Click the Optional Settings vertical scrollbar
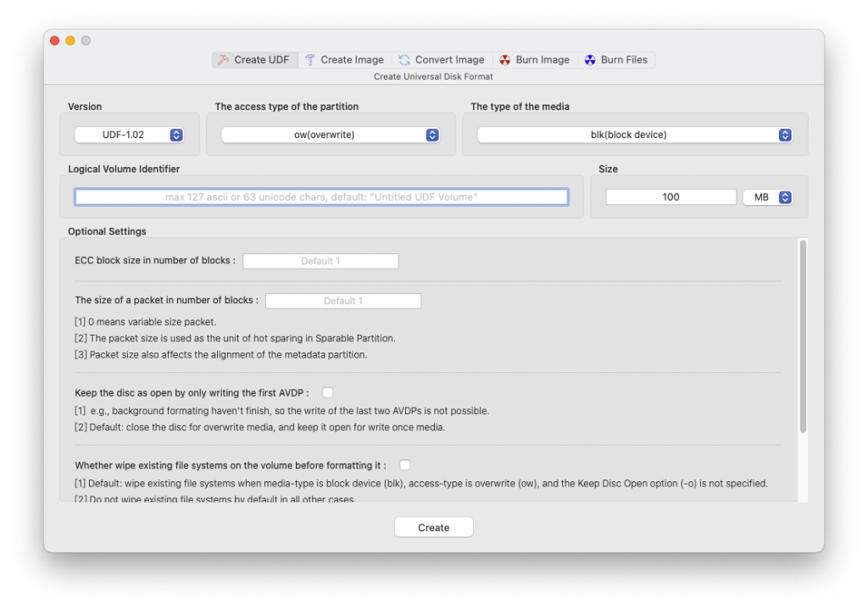Image resolution: width=868 pixels, height=610 pixels. point(803,336)
